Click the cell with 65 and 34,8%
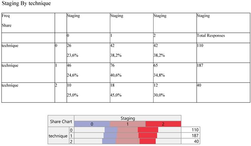Screen dimensions: 251x146 (175, 72)
